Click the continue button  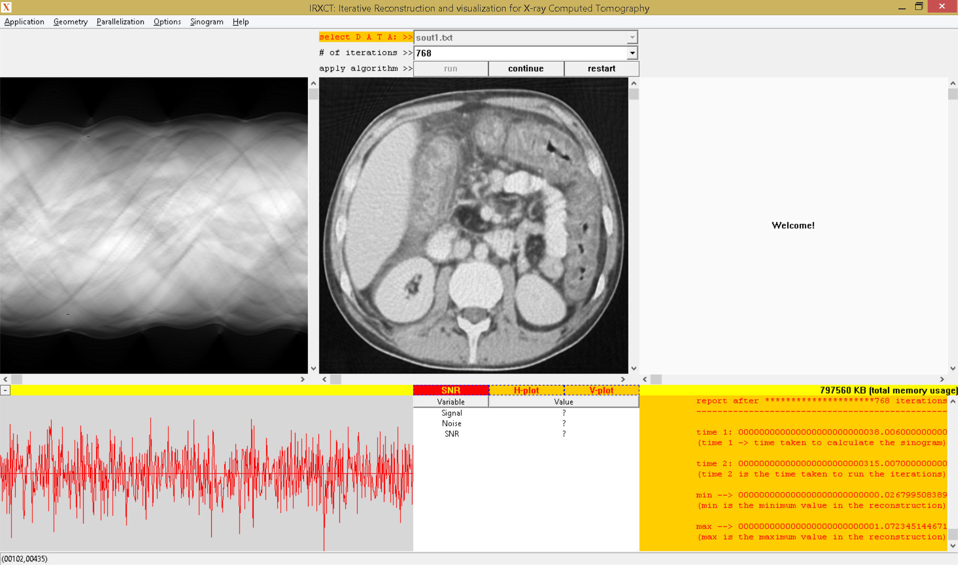[526, 69]
